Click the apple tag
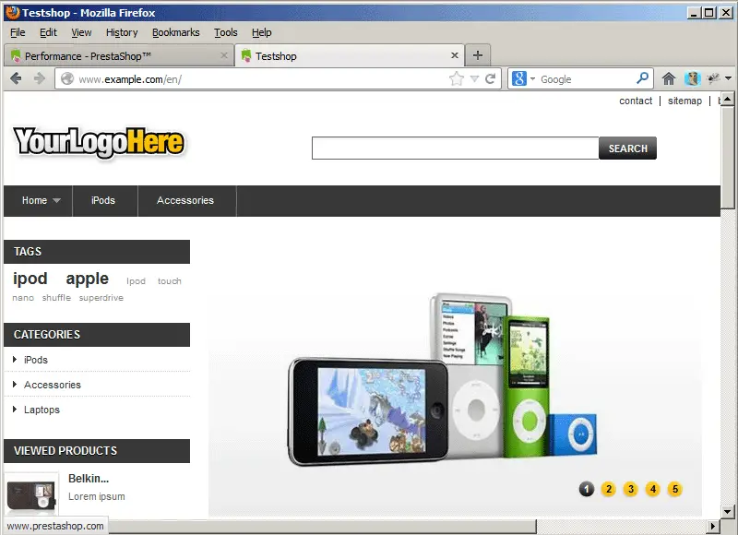Image resolution: width=738 pixels, height=535 pixels. point(87,279)
